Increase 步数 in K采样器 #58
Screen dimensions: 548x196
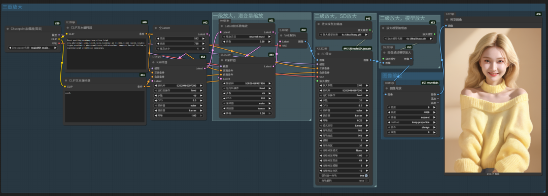[201, 95]
